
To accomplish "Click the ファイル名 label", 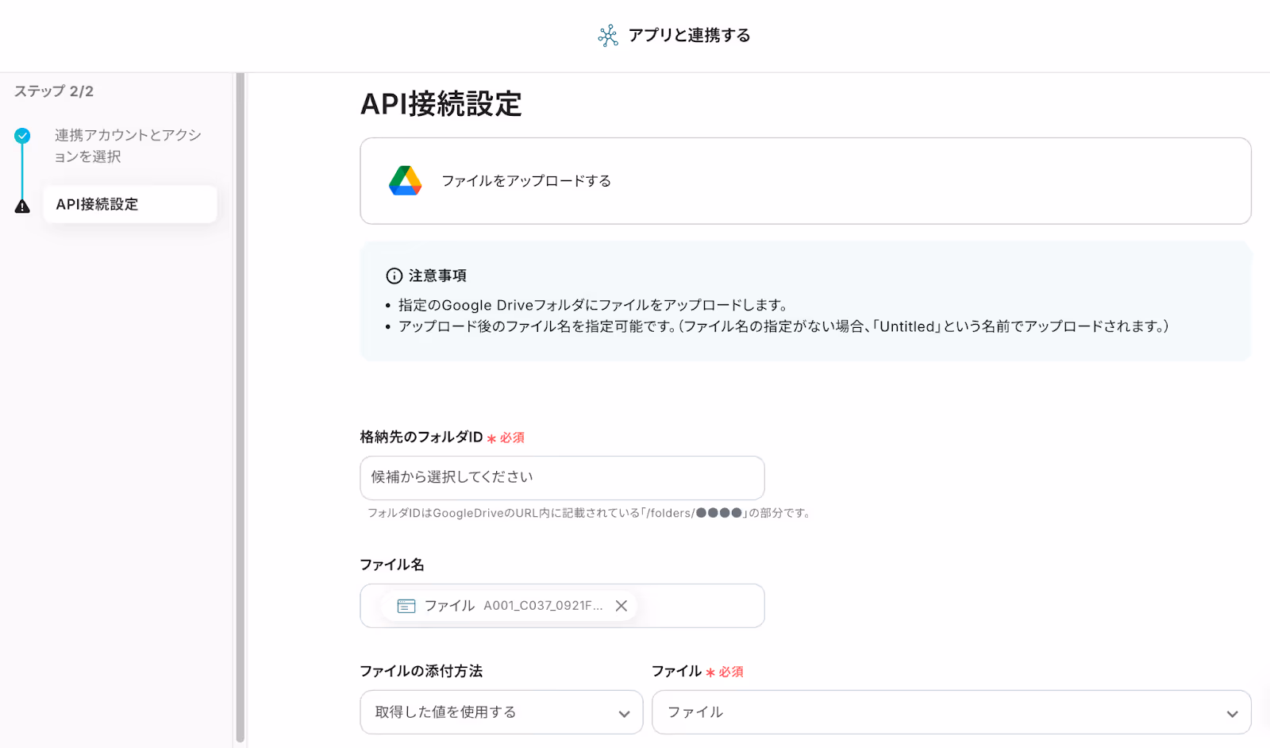I will (x=392, y=565).
